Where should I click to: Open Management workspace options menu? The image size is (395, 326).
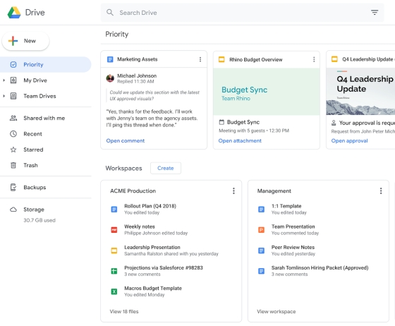coord(381,191)
